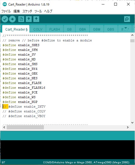135x165 pixels.
Task: Click the highlighted // before enable_INTV
Action: tap(5, 107)
